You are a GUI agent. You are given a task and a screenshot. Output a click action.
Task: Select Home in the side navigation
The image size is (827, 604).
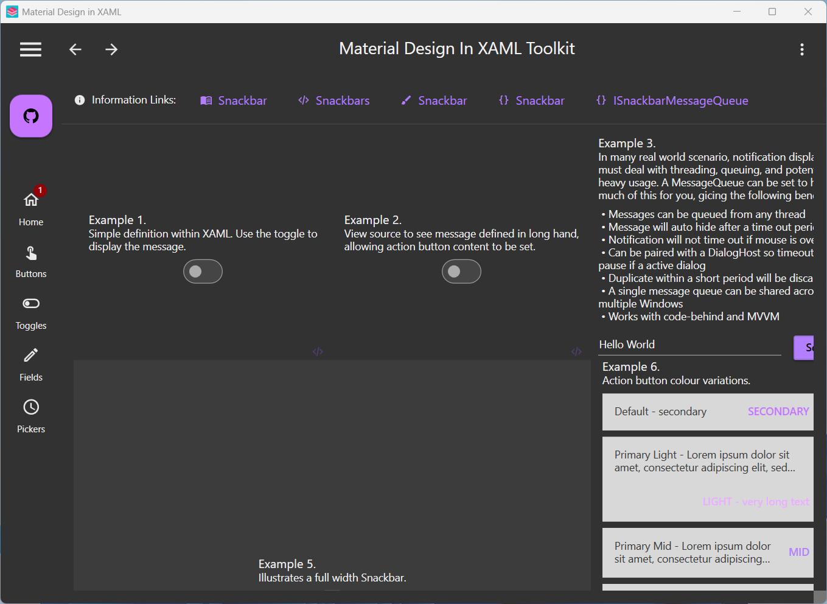(31, 207)
